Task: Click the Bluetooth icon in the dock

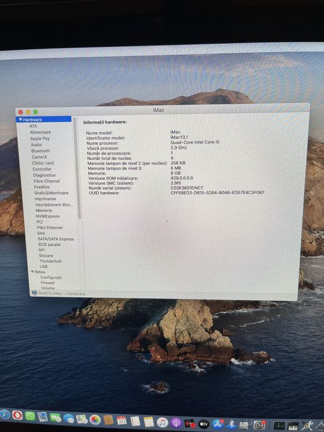Action: [x=231, y=425]
